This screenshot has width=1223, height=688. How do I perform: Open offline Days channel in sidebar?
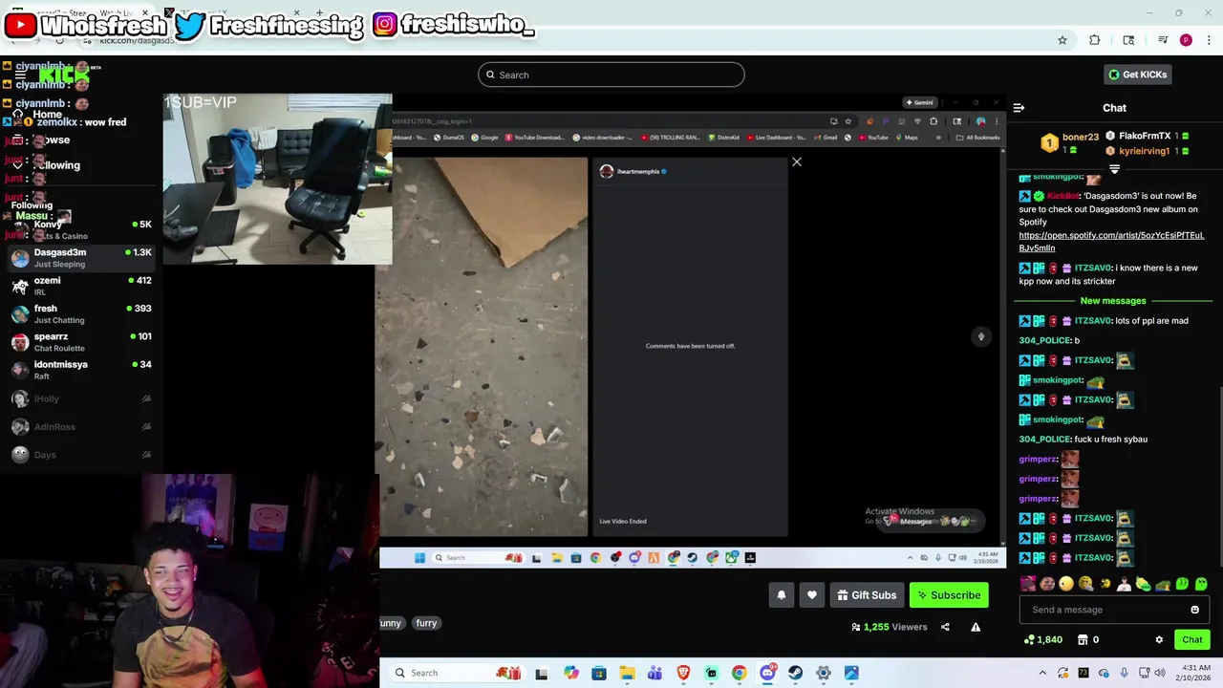click(81, 455)
